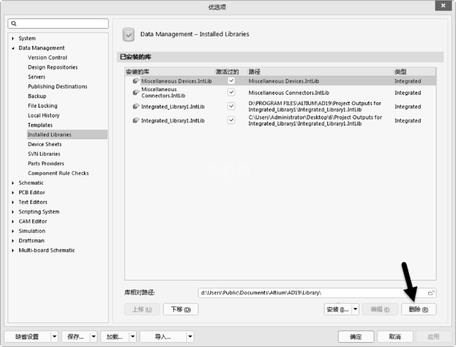Open the 缺省设置 dropdown arrow
This screenshot has height=347, width=456.
(x=54, y=336)
